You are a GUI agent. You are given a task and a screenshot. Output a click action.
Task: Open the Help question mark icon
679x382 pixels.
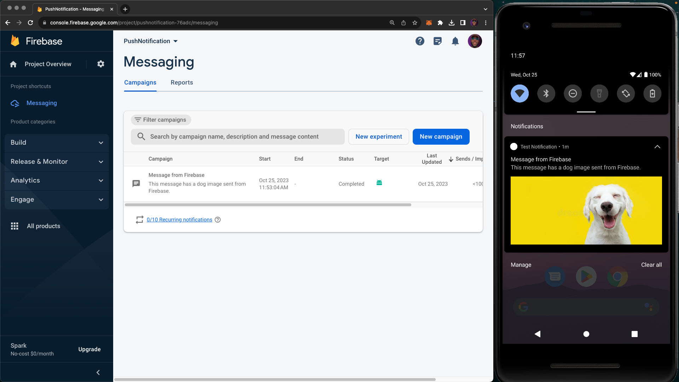pyautogui.click(x=420, y=41)
